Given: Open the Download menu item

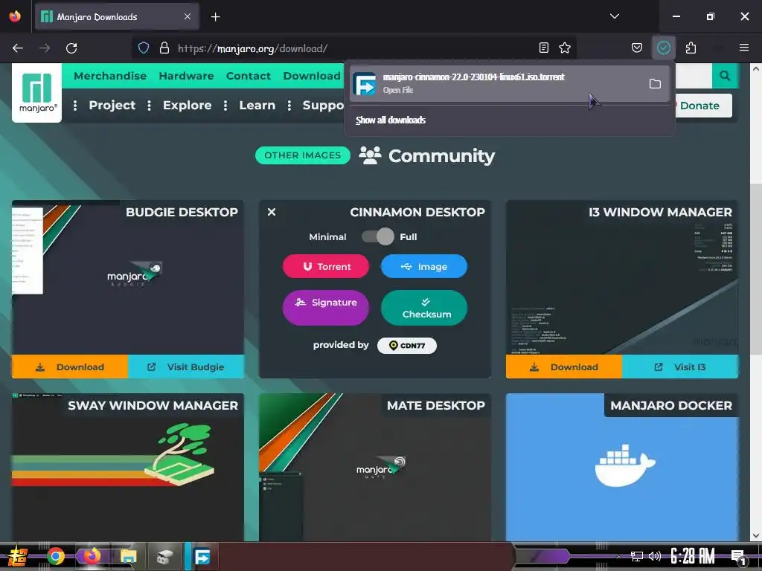Looking at the screenshot, I should (312, 76).
